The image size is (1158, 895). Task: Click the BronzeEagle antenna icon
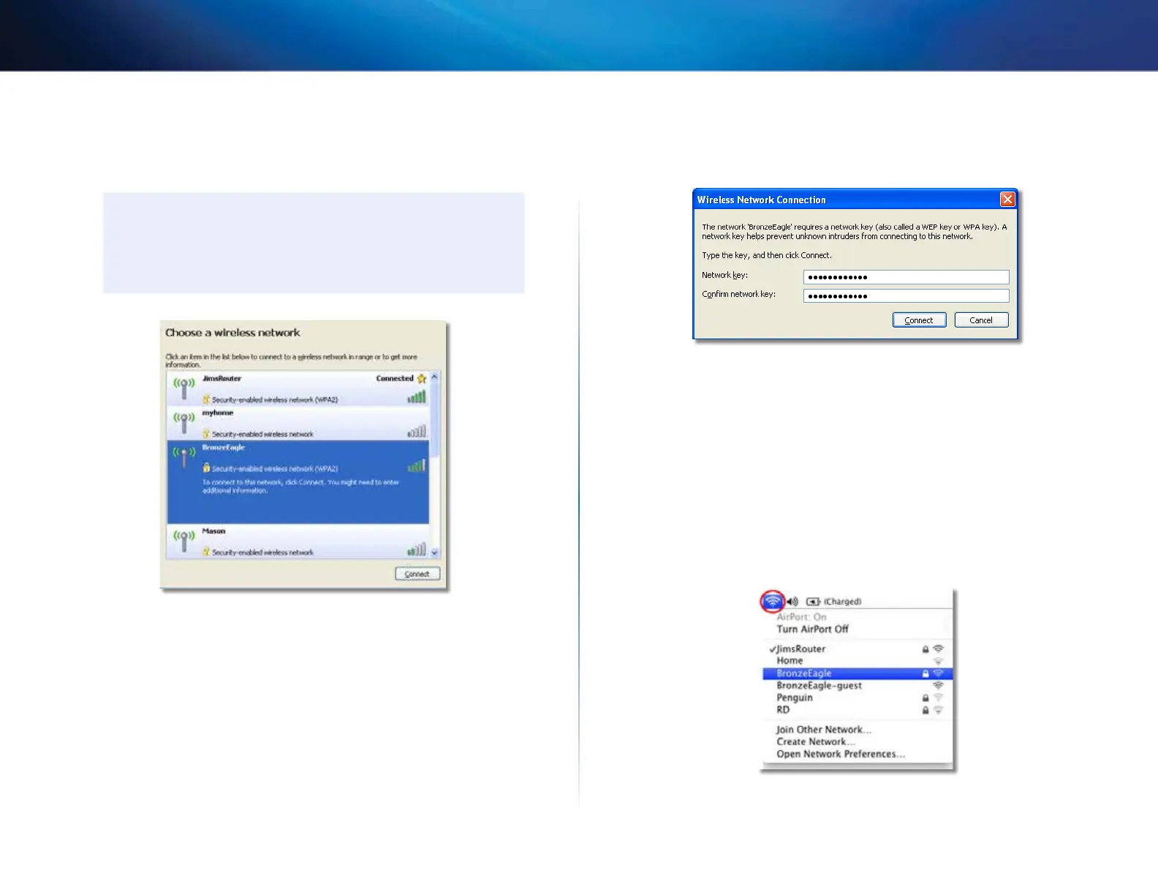pos(183,458)
